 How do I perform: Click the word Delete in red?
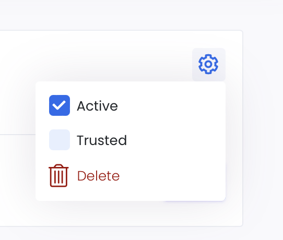pyautogui.click(x=98, y=176)
